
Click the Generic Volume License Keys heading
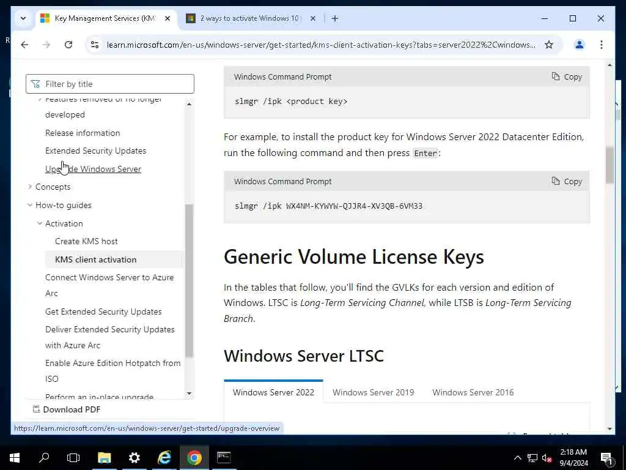pos(354,256)
